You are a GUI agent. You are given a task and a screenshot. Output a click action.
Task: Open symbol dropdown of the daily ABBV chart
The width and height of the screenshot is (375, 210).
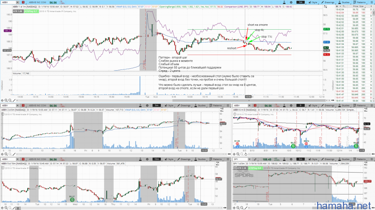pyautogui.click(x=249, y=105)
